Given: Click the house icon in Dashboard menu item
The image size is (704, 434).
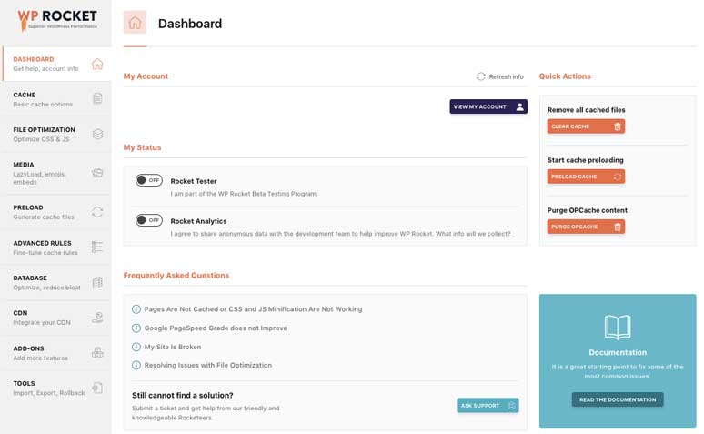Looking at the screenshot, I should coord(97,64).
